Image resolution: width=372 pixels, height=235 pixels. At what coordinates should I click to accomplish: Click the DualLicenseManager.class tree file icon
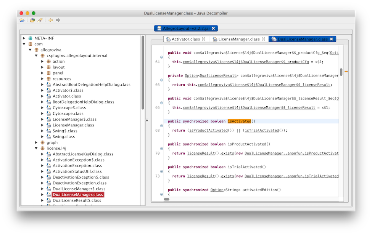(x=48, y=195)
